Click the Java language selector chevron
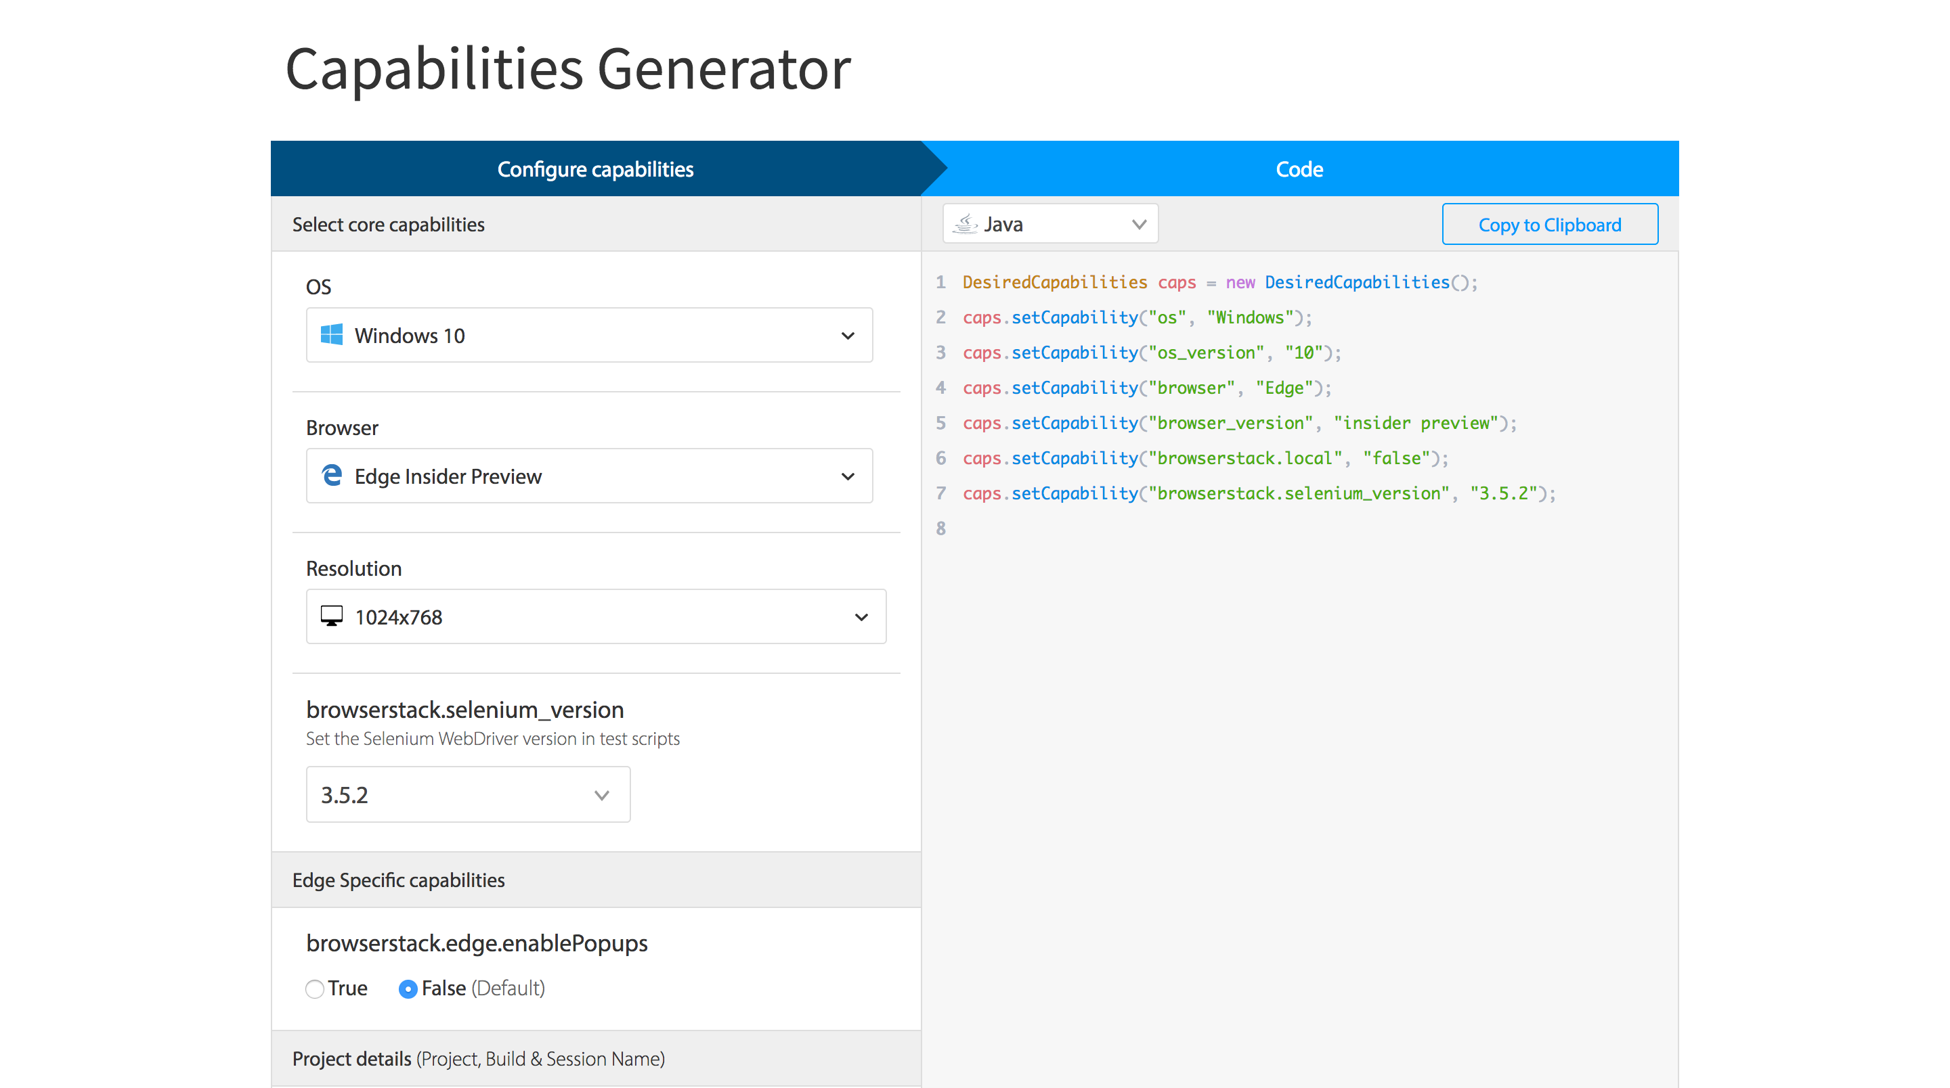Image resolution: width=1950 pixels, height=1088 pixels. coord(1138,224)
